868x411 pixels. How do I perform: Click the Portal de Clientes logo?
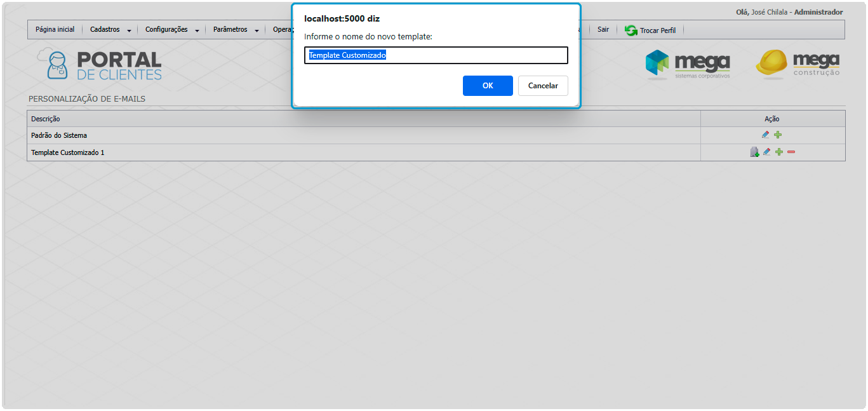(x=100, y=65)
